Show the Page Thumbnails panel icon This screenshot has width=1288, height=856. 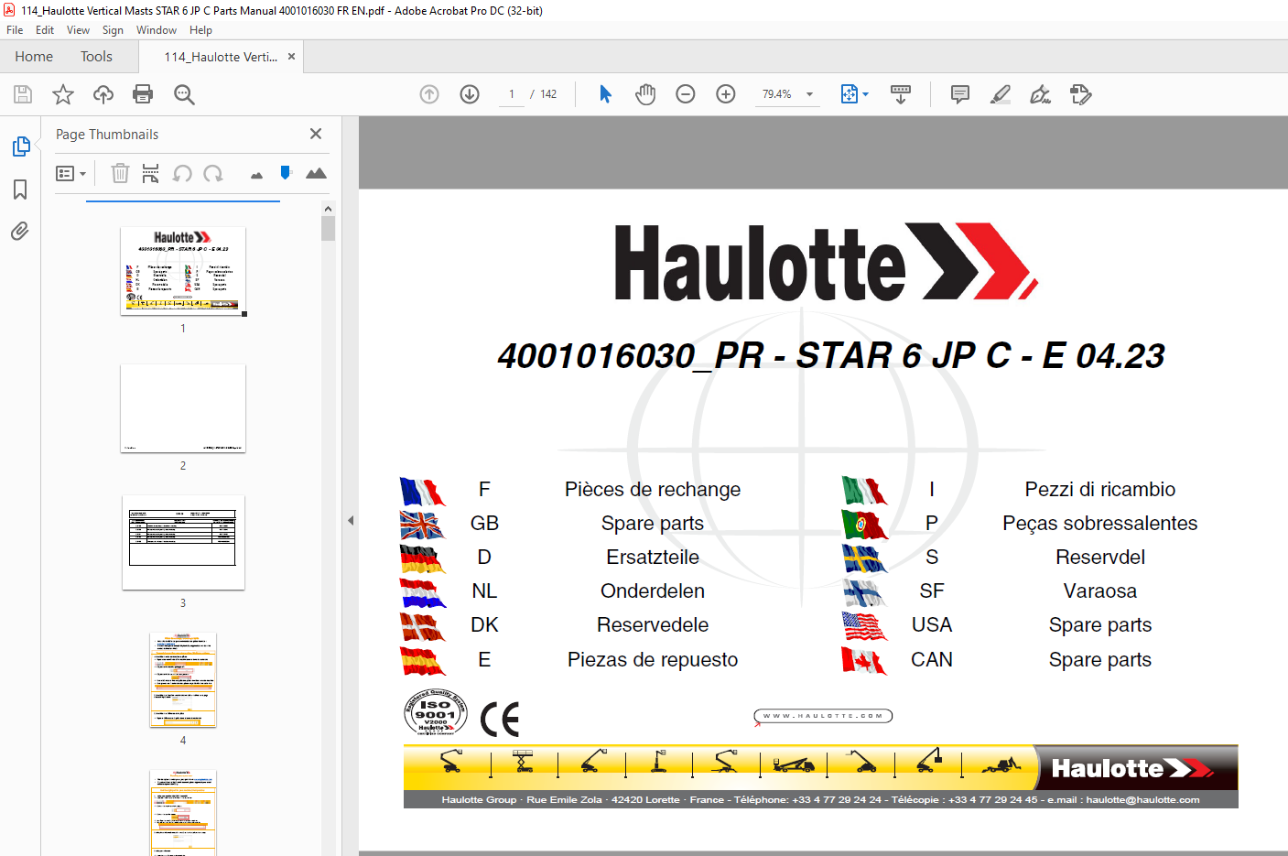tap(20, 146)
